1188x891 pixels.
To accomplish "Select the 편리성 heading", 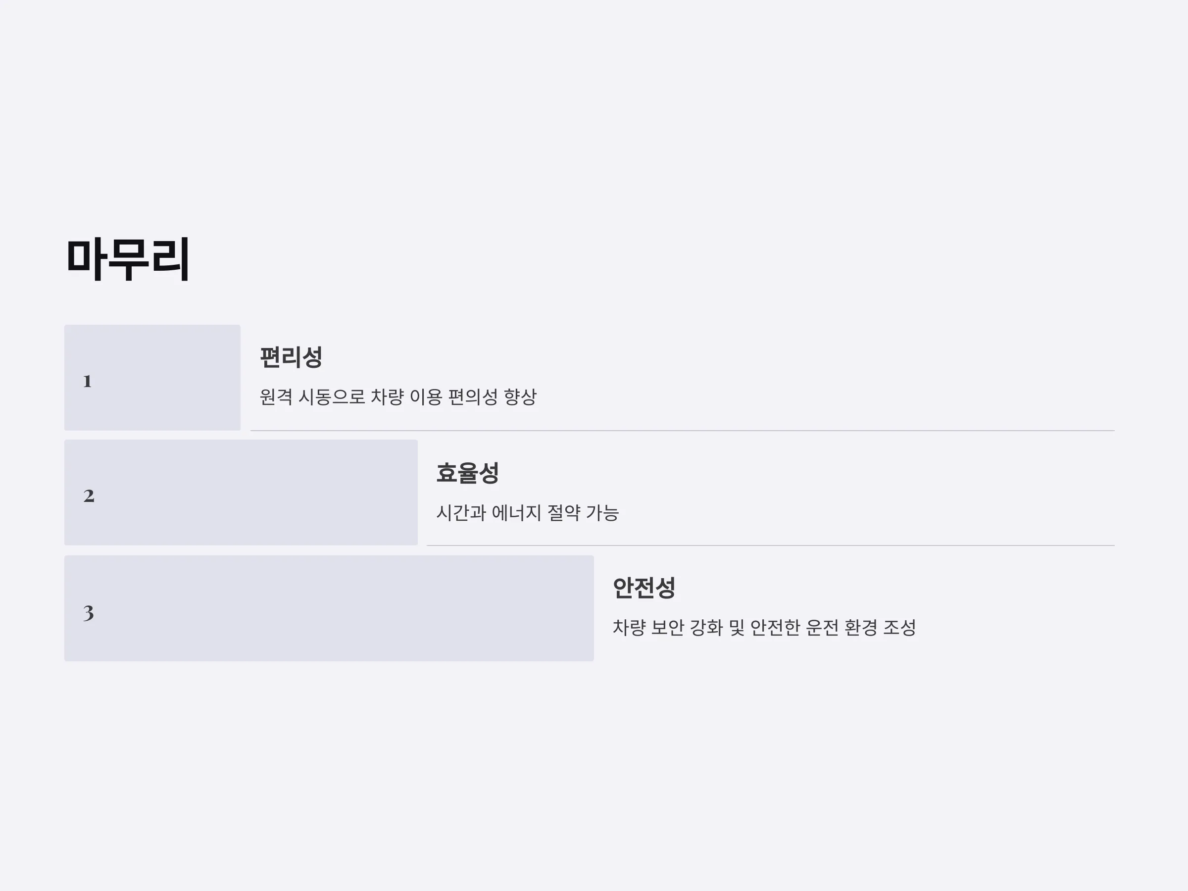I will pos(291,358).
